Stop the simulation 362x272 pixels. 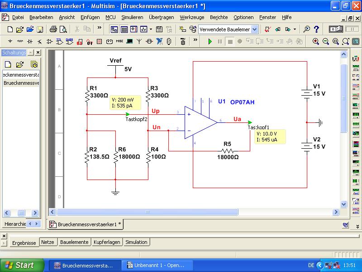(230, 42)
